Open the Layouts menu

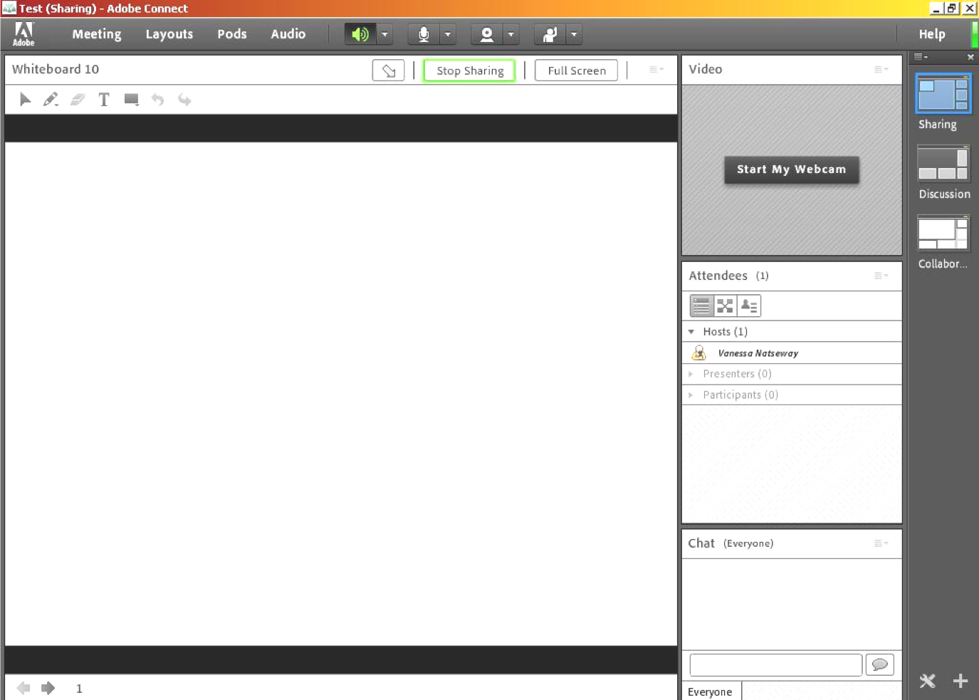(x=169, y=34)
